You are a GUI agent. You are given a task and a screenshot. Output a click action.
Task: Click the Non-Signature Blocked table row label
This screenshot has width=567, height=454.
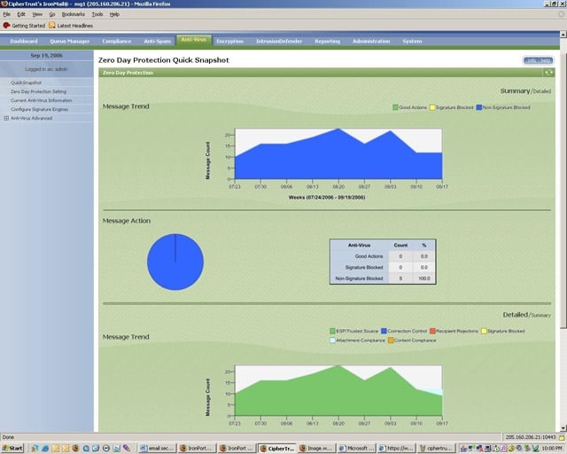pos(359,278)
